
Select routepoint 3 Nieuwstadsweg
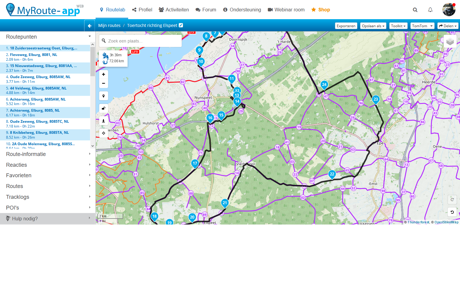pyautogui.click(x=45, y=68)
